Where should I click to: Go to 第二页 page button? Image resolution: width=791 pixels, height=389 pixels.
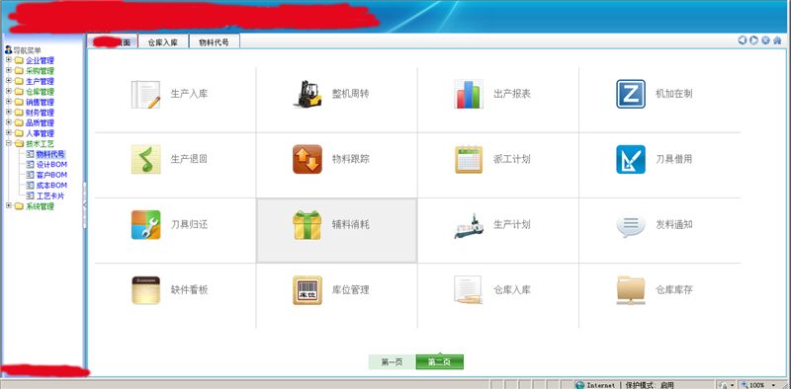point(439,361)
